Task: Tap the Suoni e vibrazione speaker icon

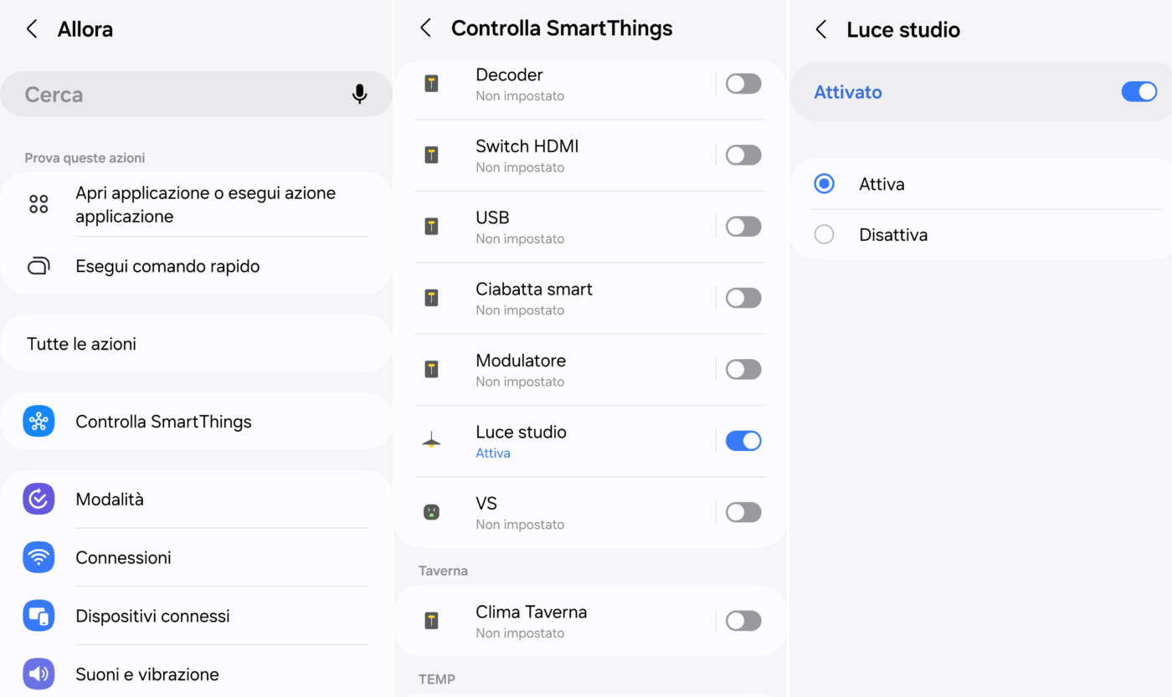Action: pyautogui.click(x=39, y=674)
